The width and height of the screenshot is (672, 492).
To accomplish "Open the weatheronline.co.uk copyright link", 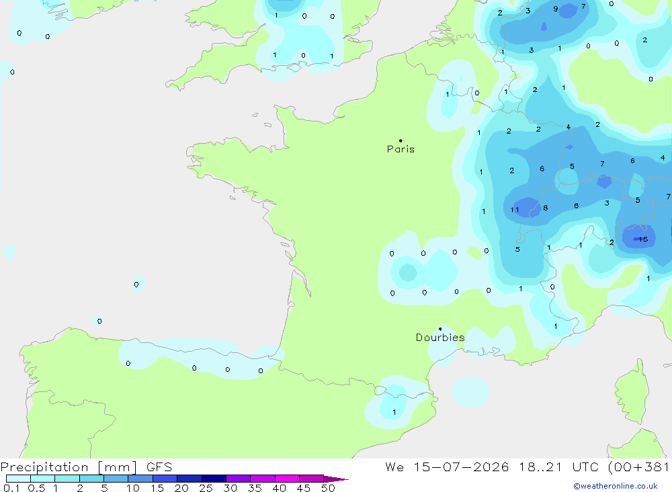I will coord(616,486).
